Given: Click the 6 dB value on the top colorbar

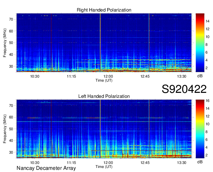Looking at the screenshot, I should [206, 52].
